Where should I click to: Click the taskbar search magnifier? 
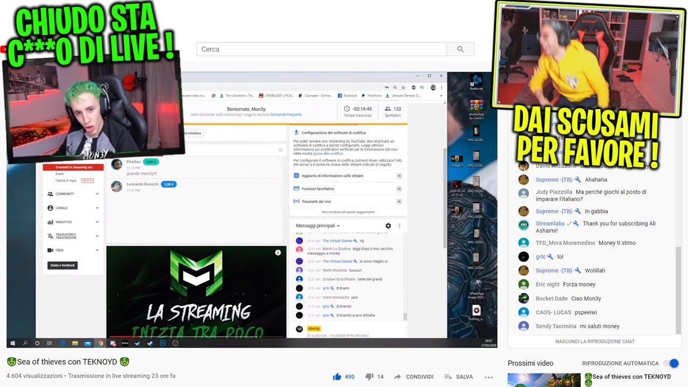pos(25,342)
